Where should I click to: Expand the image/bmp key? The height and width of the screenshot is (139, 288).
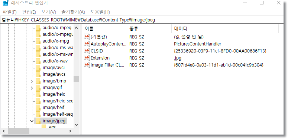coord(32,81)
